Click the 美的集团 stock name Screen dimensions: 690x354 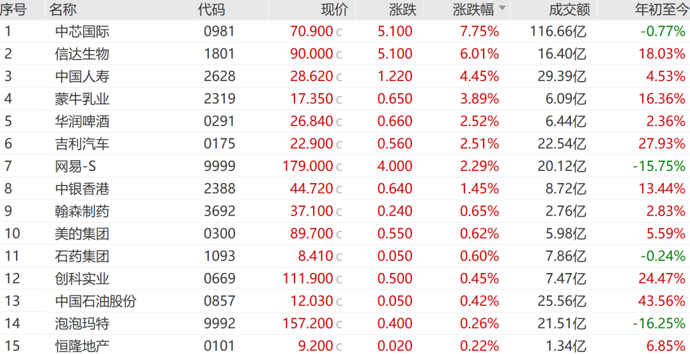[x=82, y=233]
